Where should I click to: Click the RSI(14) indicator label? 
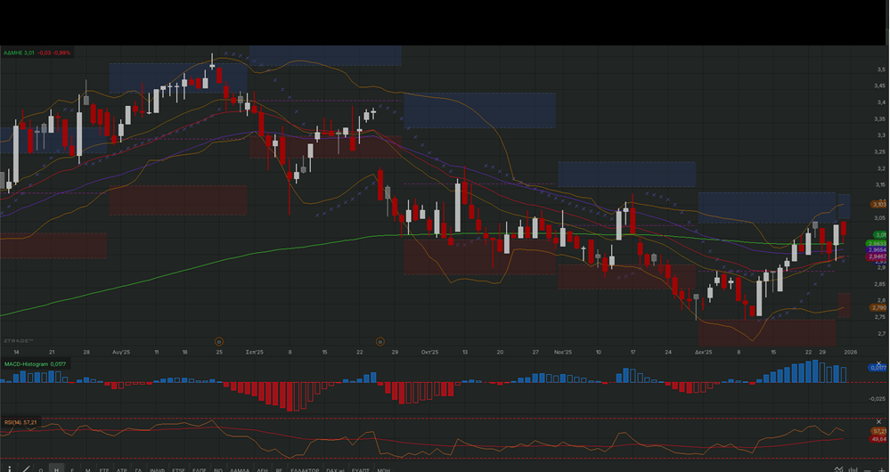tap(20, 422)
